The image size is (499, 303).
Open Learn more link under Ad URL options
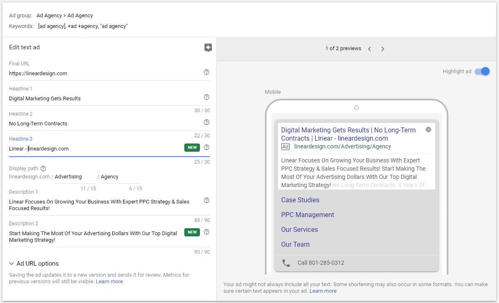109,282
